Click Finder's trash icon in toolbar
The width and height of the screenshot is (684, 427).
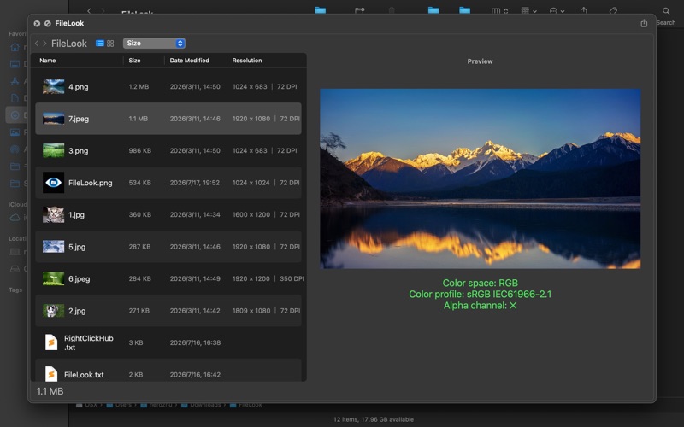392,10
